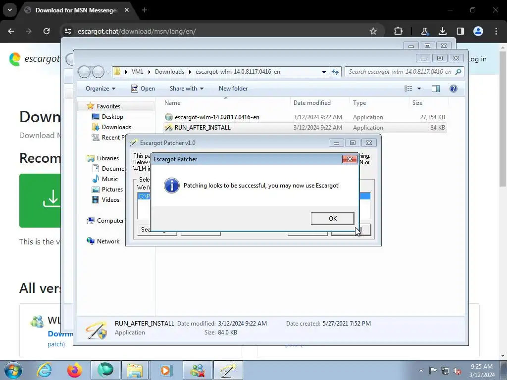The image size is (507, 380).
Task: Open Windows Media Player from taskbar
Action: pos(165,370)
